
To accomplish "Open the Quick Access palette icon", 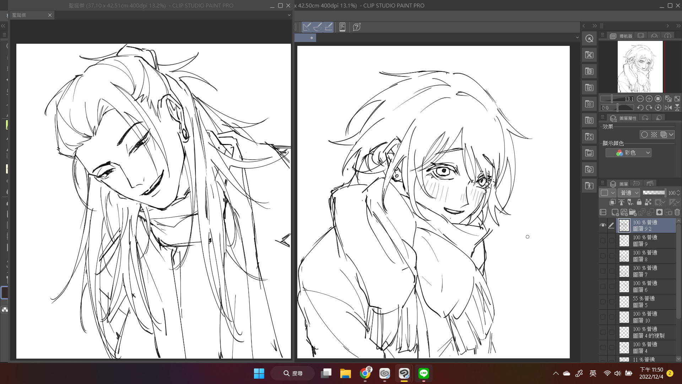I will 589,38.
